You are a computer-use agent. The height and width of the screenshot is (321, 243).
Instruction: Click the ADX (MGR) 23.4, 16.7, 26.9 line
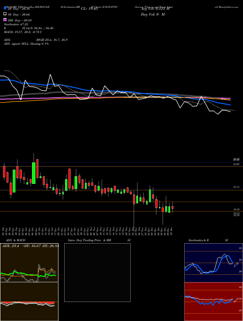[x=36, y=40]
